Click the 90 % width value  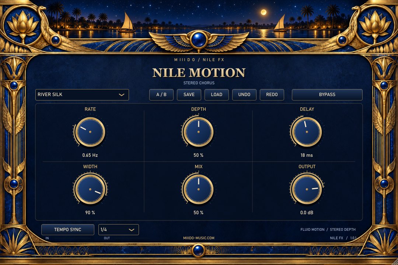(x=90, y=212)
